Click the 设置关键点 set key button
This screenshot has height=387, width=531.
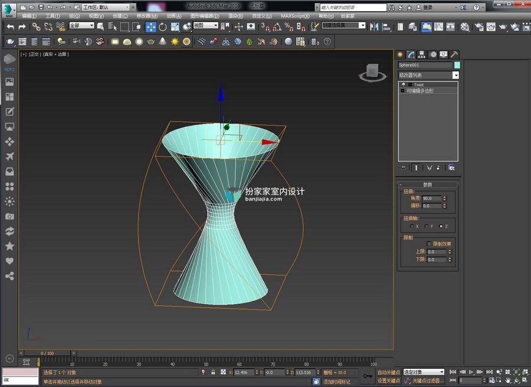[x=389, y=381]
